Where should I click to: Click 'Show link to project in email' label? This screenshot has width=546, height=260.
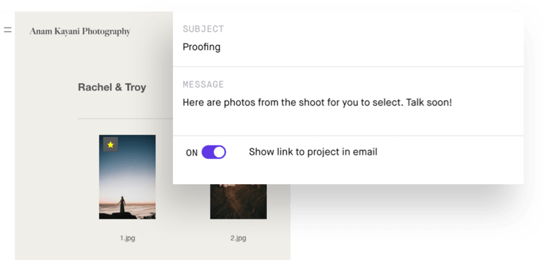pos(313,152)
